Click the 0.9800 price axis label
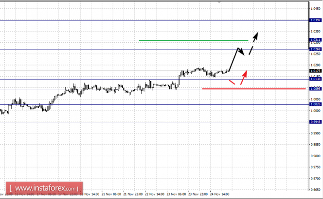This screenshot has height=199, width=323. pyautogui.click(x=316, y=156)
